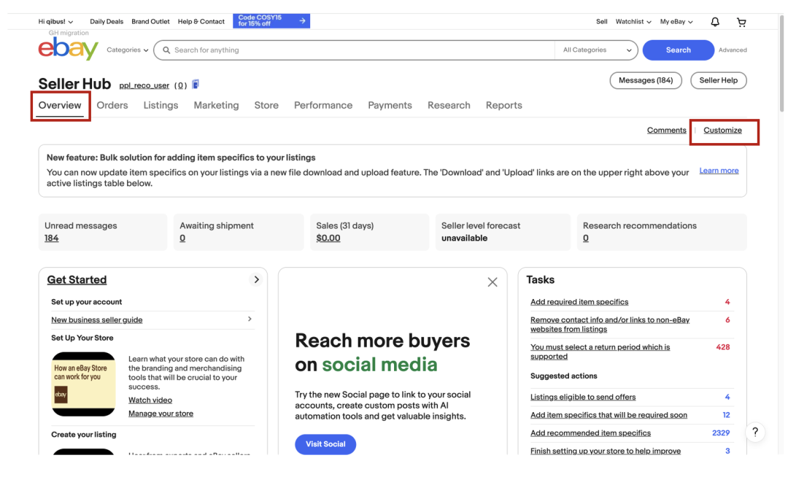This screenshot has width=788, height=485.
Task: Click the 184 unread messages count
Action: coord(51,238)
